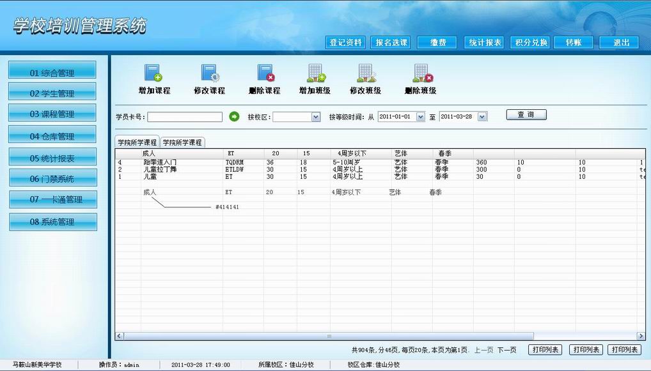651x371 pixels.
Task: Select 05 统计报表 in the sidebar
Action: click(52, 158)
